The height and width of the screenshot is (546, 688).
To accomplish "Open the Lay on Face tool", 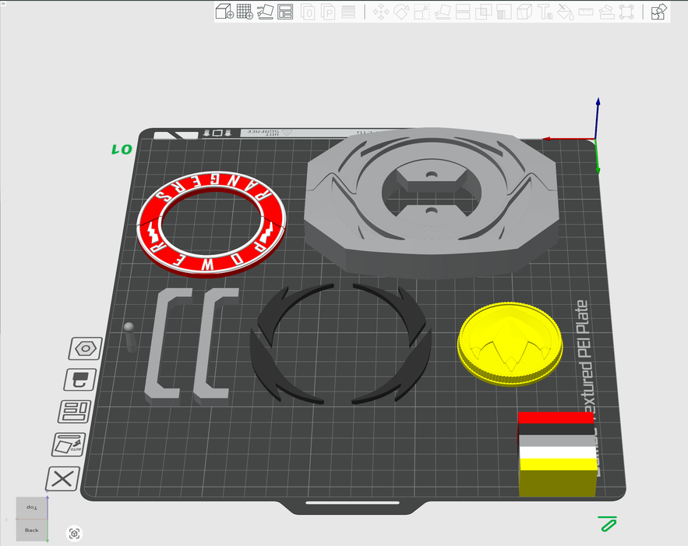I will (442, 12).
